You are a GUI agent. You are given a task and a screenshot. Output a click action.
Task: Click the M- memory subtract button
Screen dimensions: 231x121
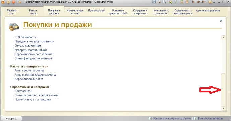[204, 2]
